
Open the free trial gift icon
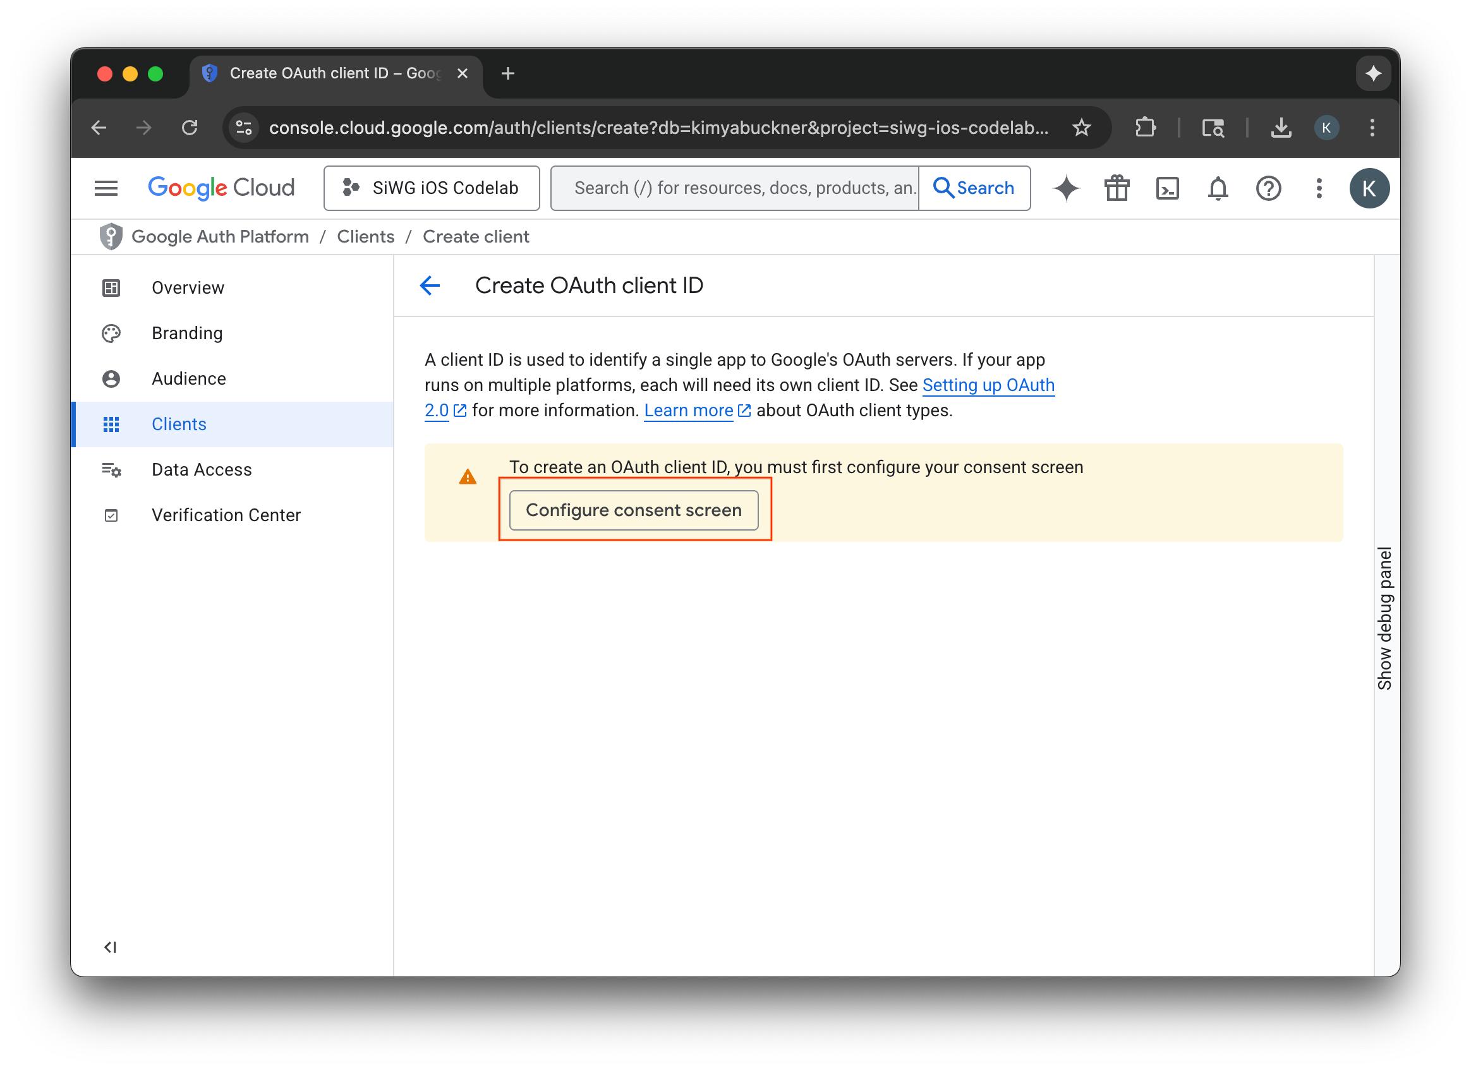1117,188
